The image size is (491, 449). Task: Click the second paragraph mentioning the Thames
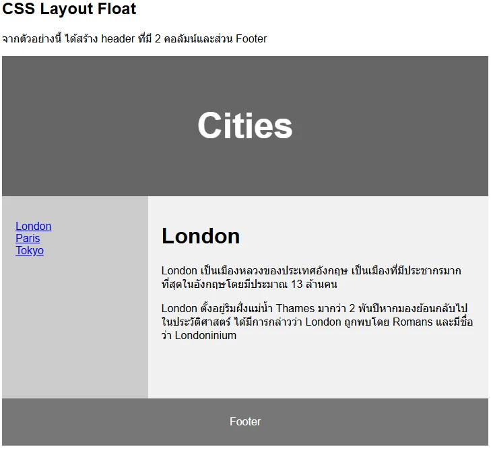[x=317, y=322]
